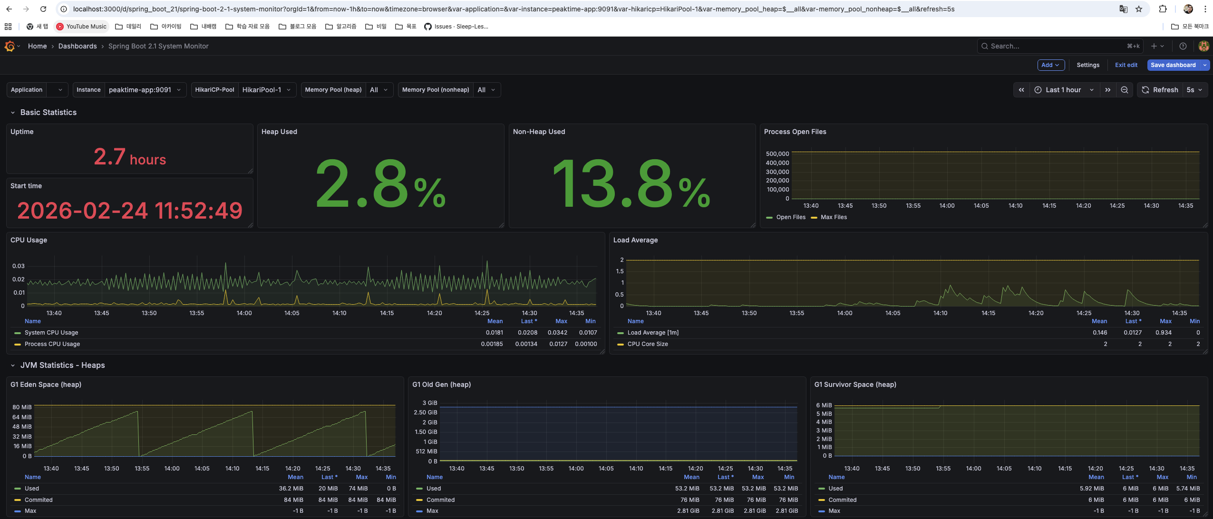The height and width of the screenshot is (519, 1213).
Task: Click Save dashboard button
Action: point(1173,65)
